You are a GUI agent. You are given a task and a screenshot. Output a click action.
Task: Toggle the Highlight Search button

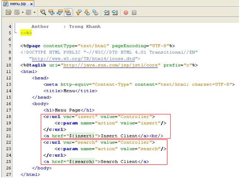[x=68, y=12]
